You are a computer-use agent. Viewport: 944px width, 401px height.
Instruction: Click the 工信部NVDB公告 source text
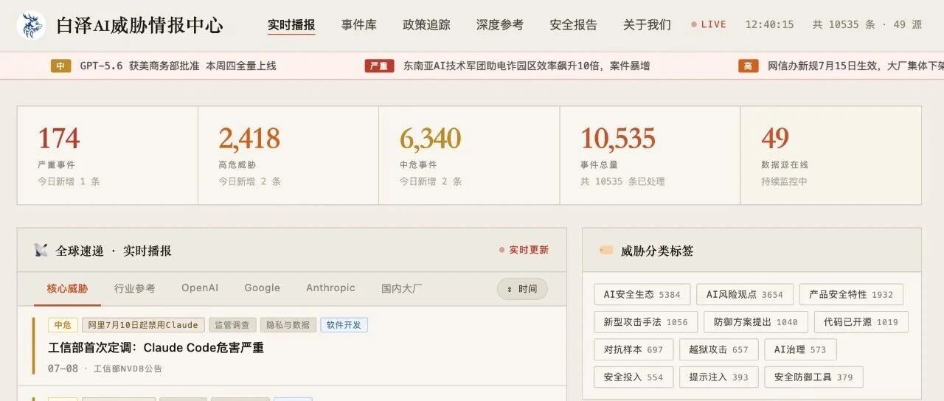click(x=128, y=369)
